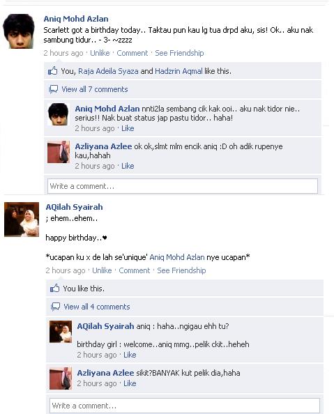This screenshot has height=414, width=334.
Task: Unlike AQilah Syairah's happy birthday post
Action: tap(102, 270)
